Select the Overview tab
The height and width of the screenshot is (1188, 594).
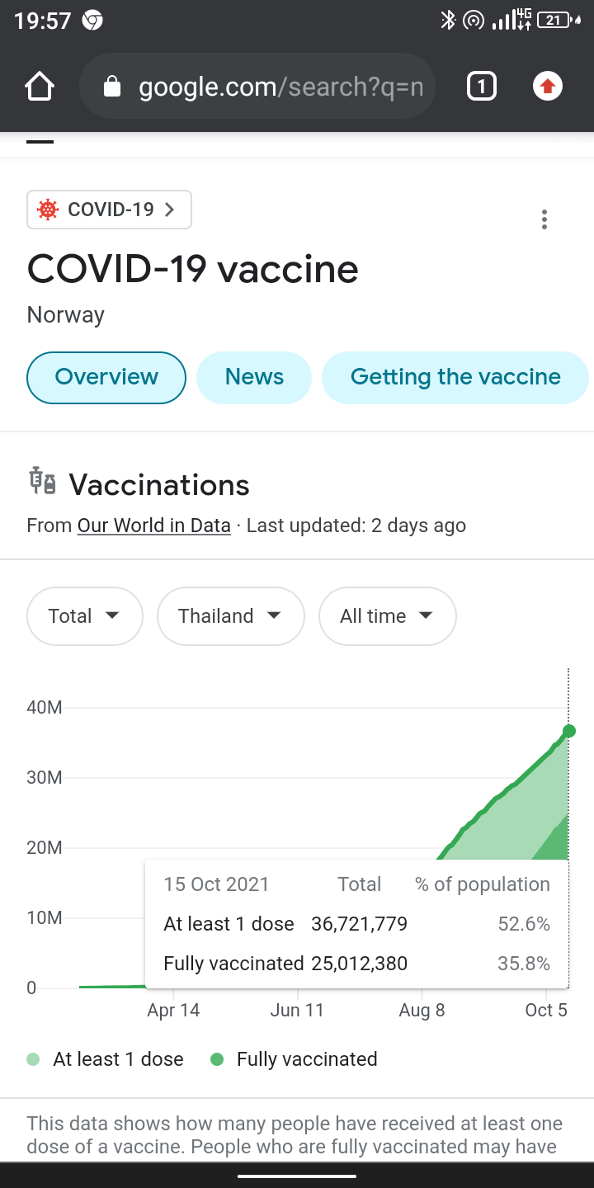click(106, 377)
